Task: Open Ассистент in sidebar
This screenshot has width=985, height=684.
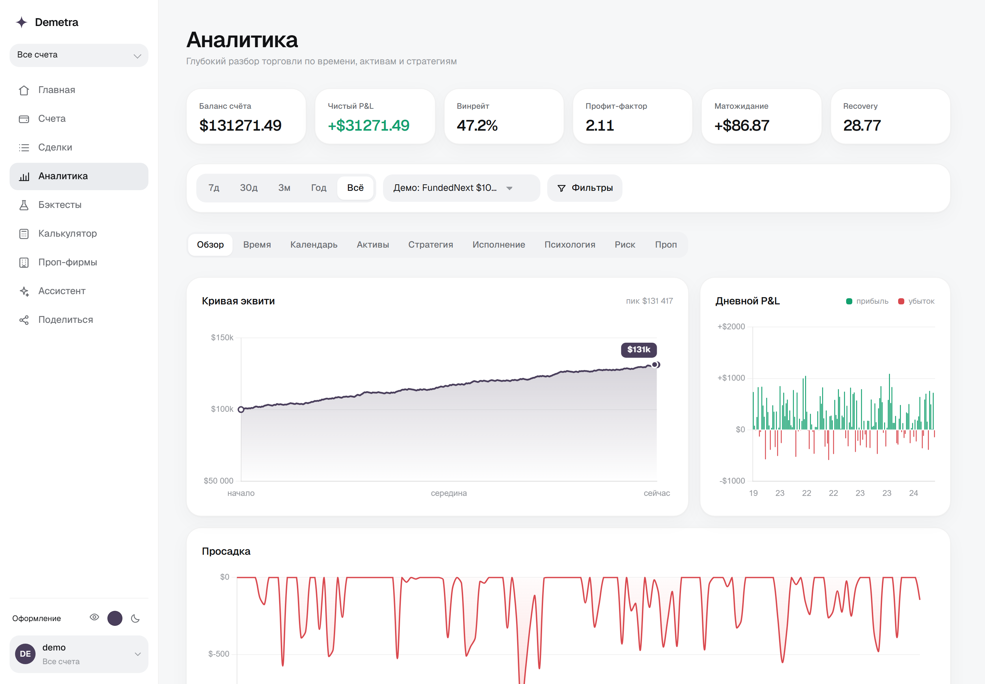Action: [x=79, y=291]
